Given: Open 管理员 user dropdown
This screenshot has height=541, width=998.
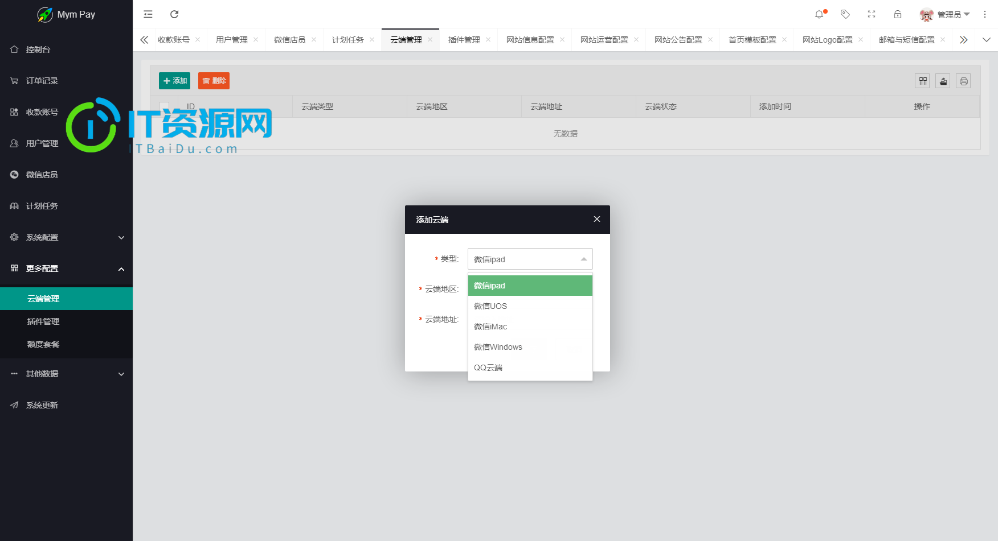Looking at the screenshot, I should [x=953, y=15].
